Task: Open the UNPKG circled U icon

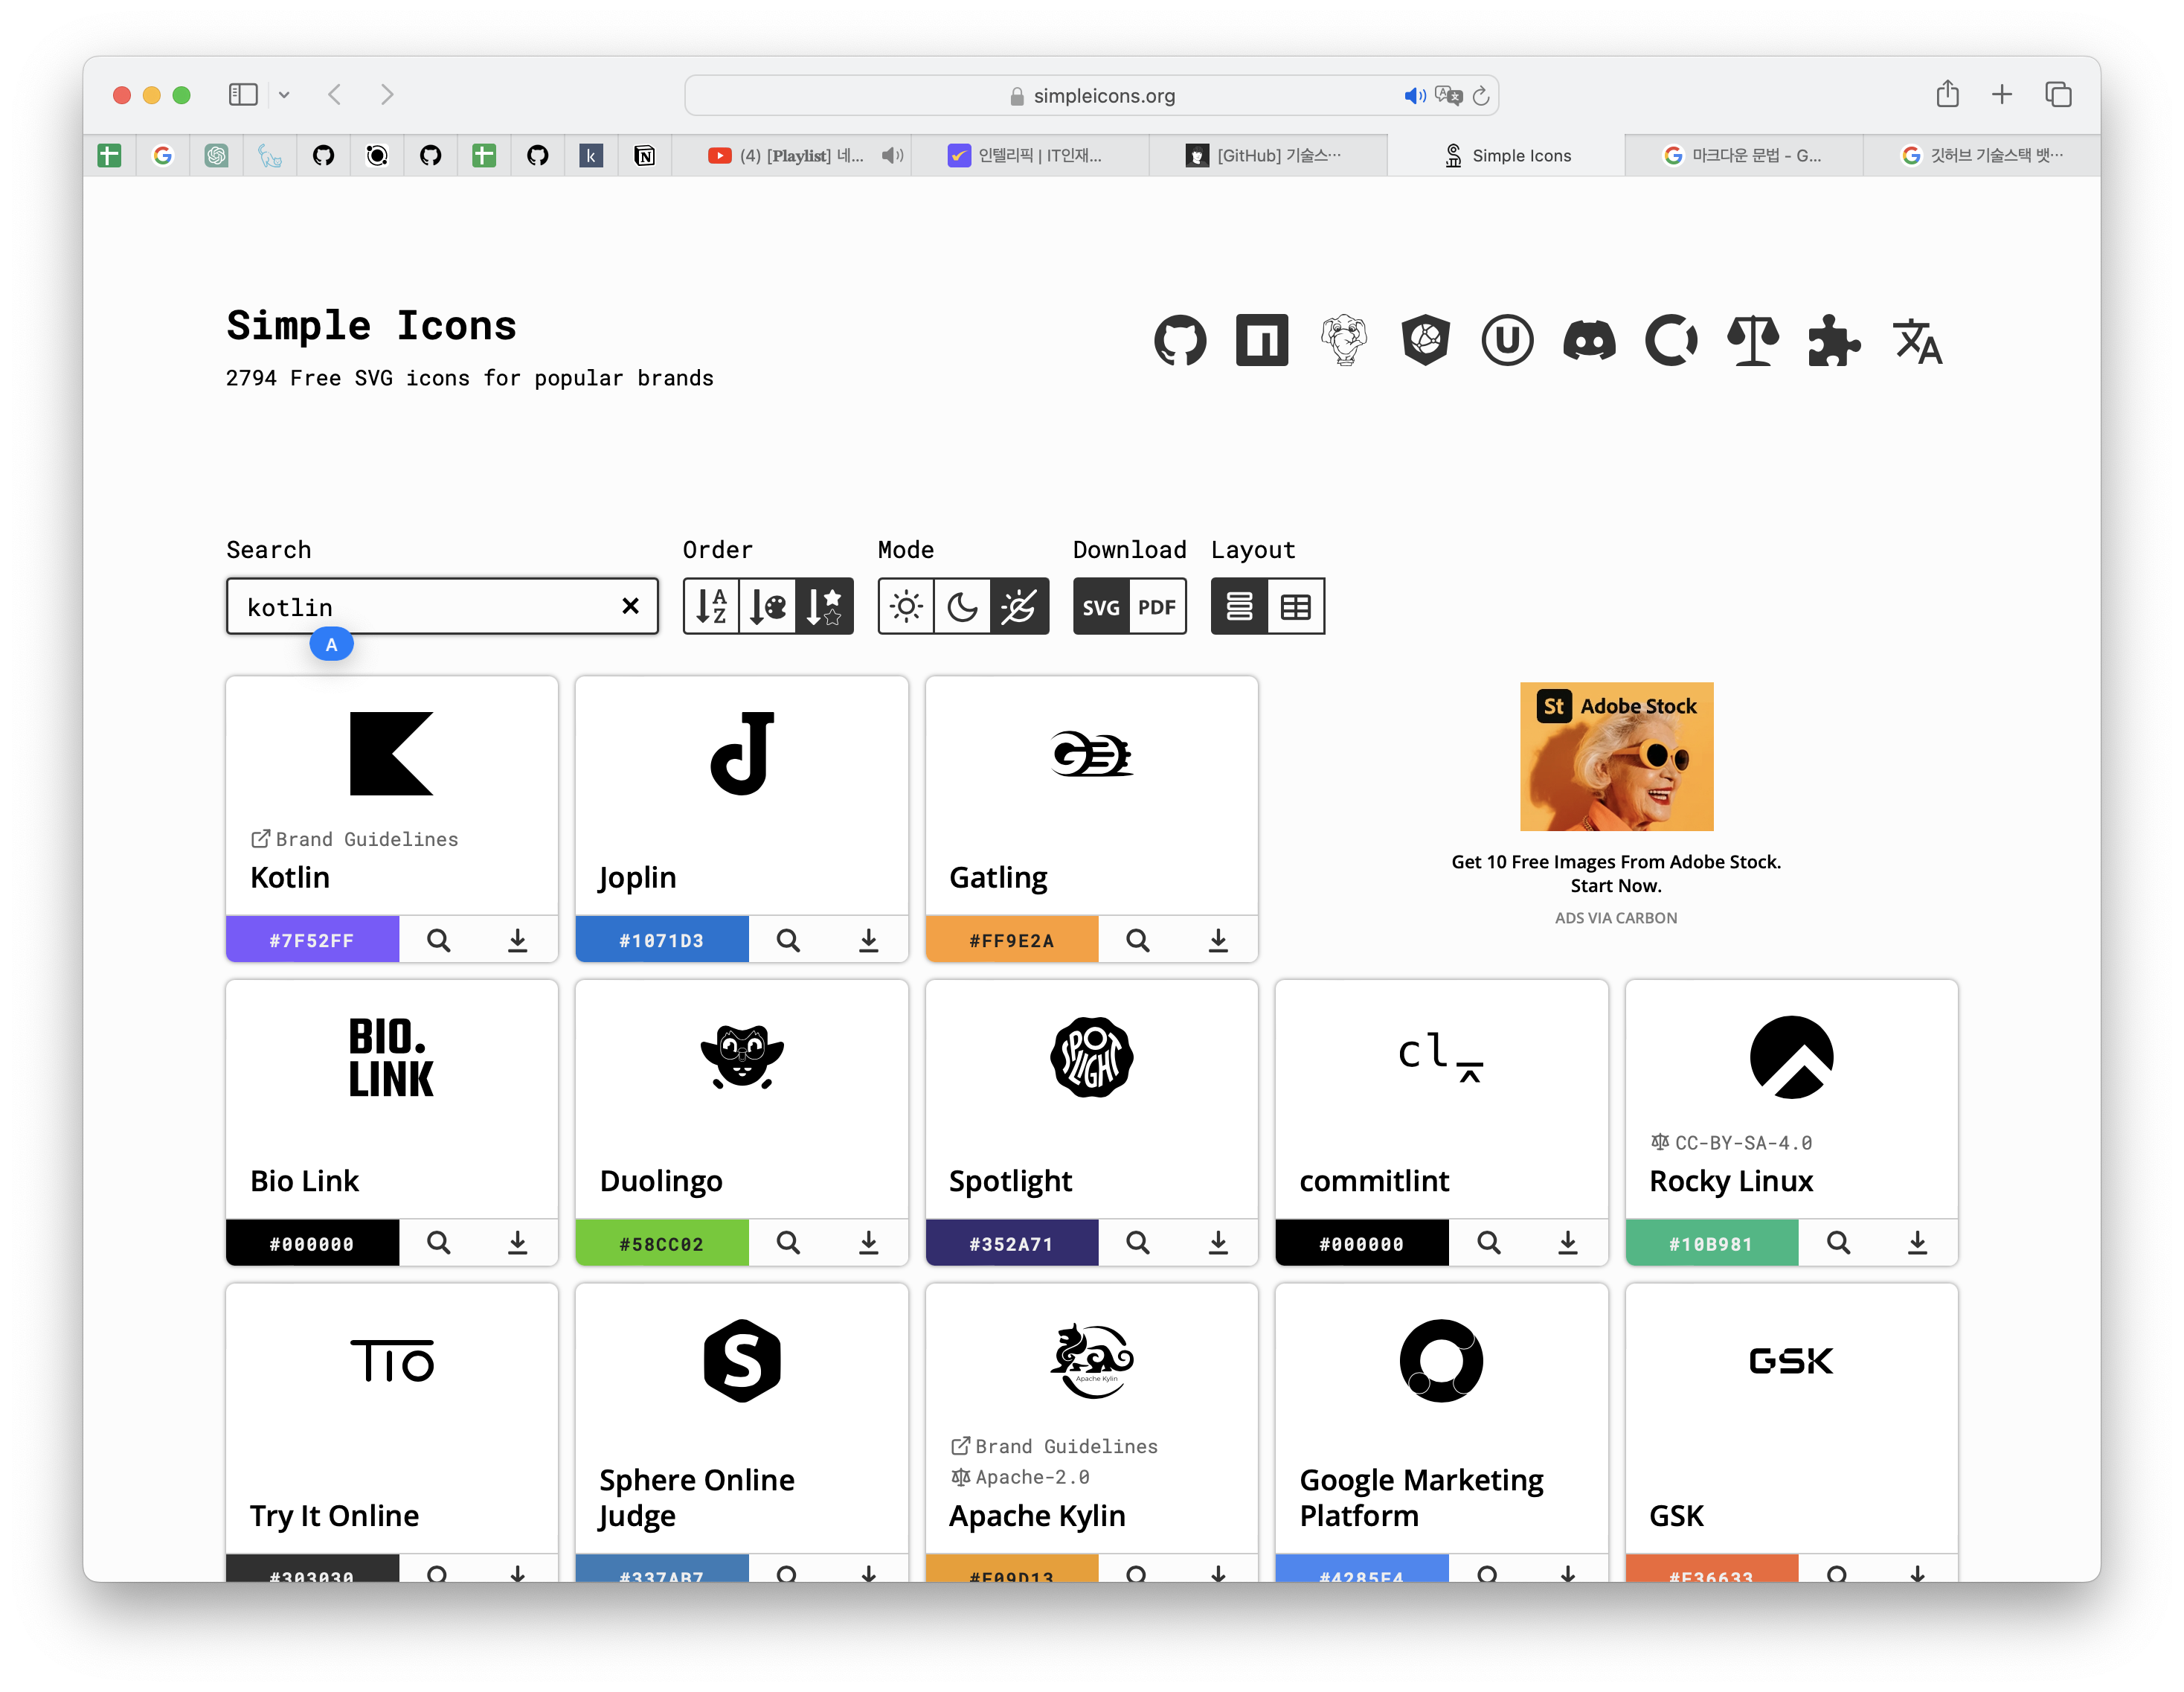Action: click(x=1507, y=341)
